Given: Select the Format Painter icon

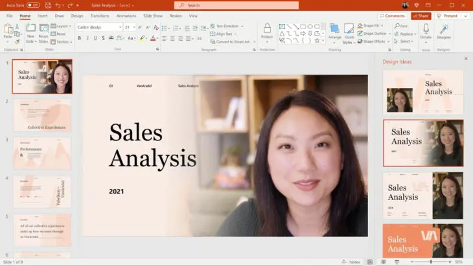Looking at the screenshot, I should pos(17,41).
